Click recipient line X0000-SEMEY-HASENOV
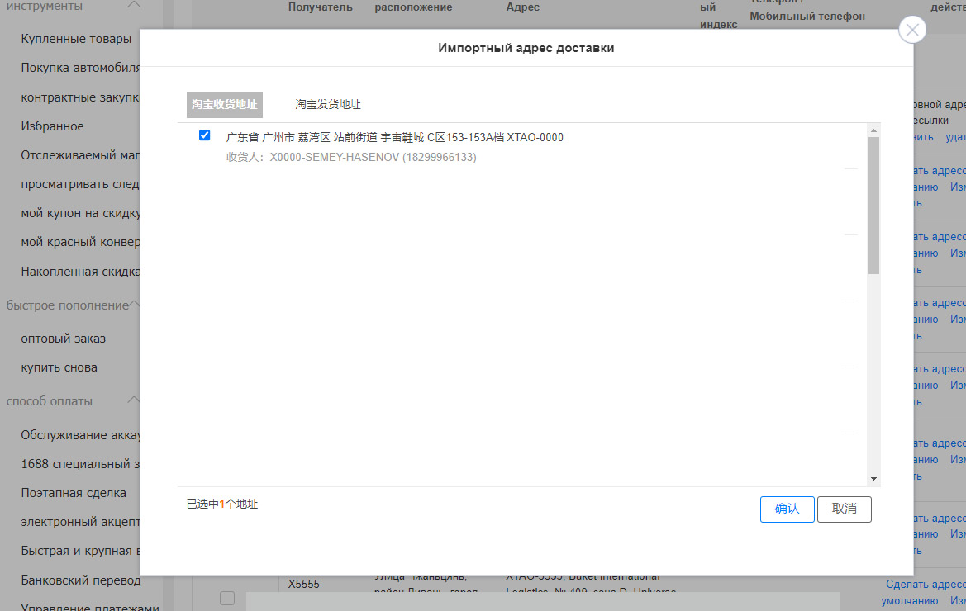966x611 pixels. pyautogui.click(x=351, y=158)
